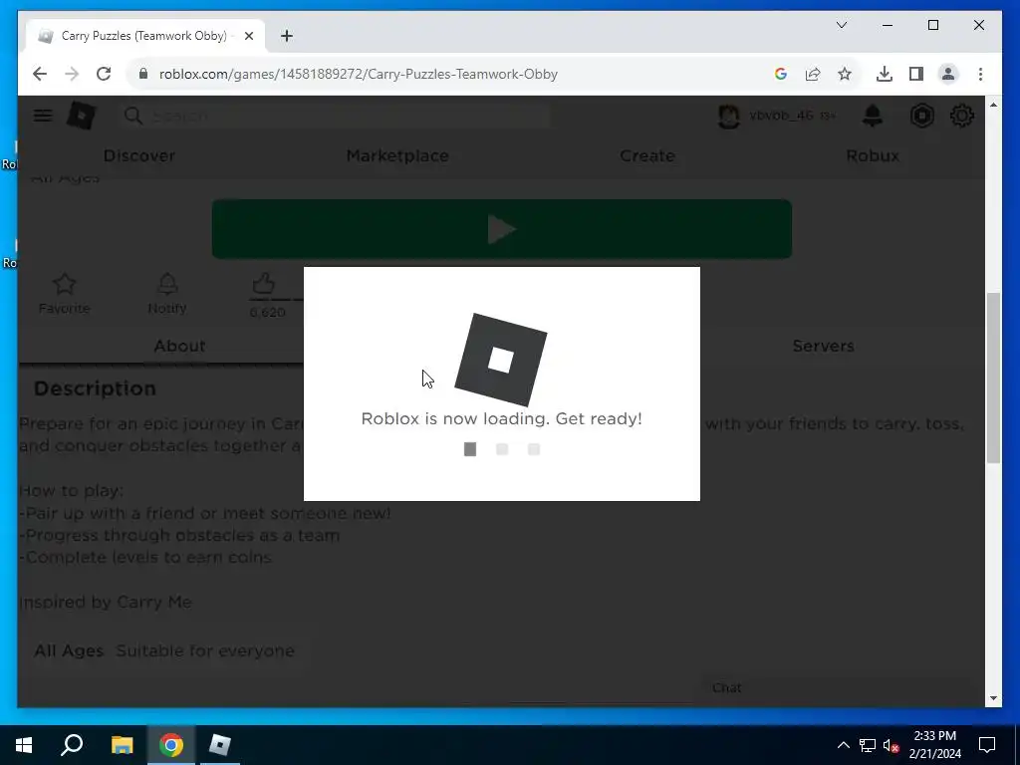The image size is (1020, 765).
Task: Expand the tab search dropdown chevron
Action: pyautogui.click(x=841, y=25)
